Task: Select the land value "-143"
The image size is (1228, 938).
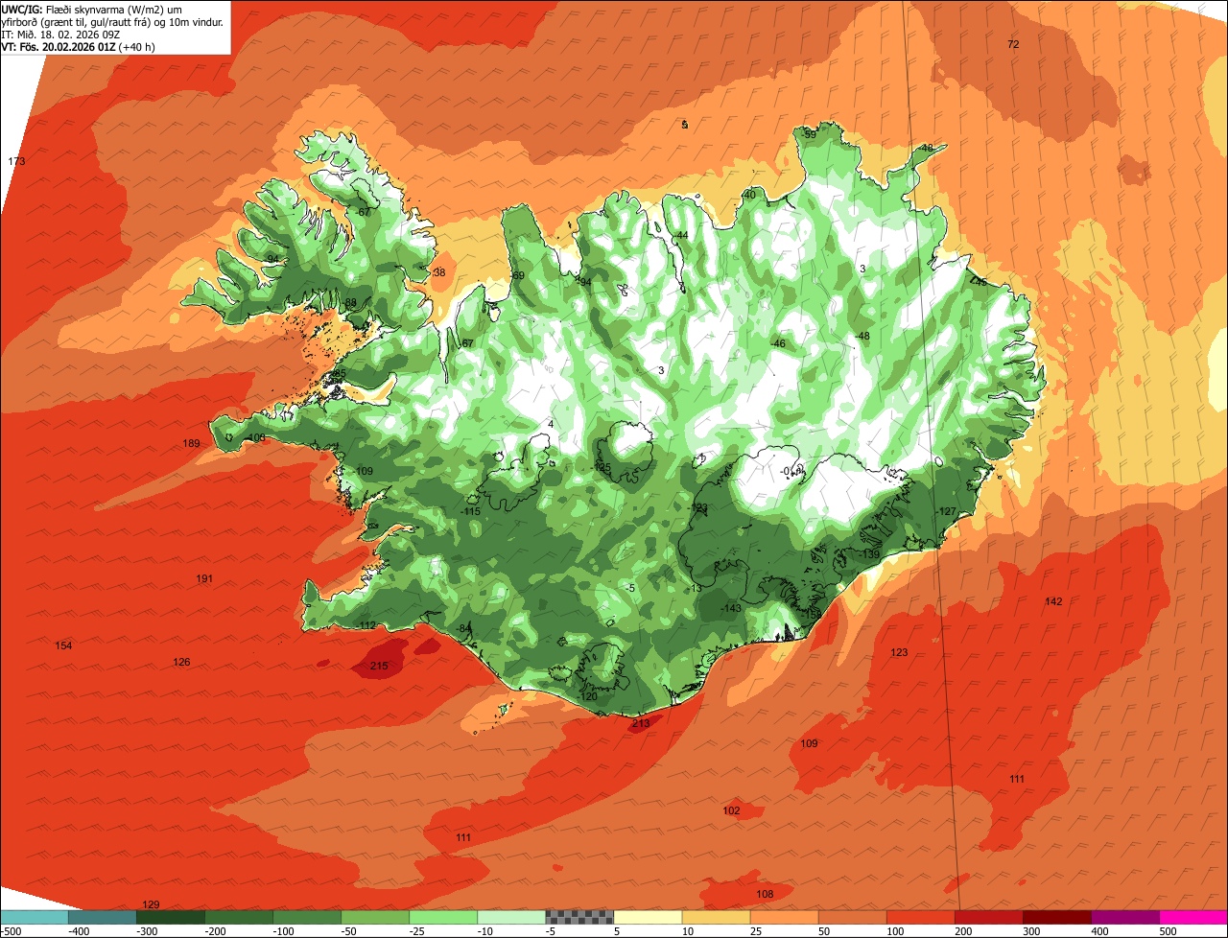Action: [x=730, y=608]
